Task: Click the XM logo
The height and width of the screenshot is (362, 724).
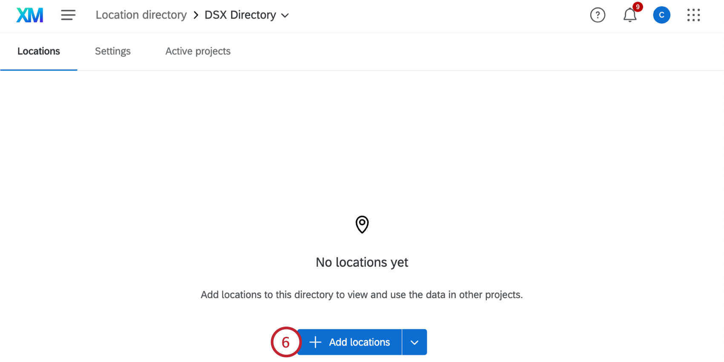Action: pyautogui.click(x=30, y=15)
